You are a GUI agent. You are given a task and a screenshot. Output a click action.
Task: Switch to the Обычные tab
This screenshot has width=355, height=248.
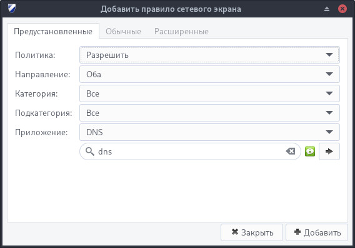123,31
